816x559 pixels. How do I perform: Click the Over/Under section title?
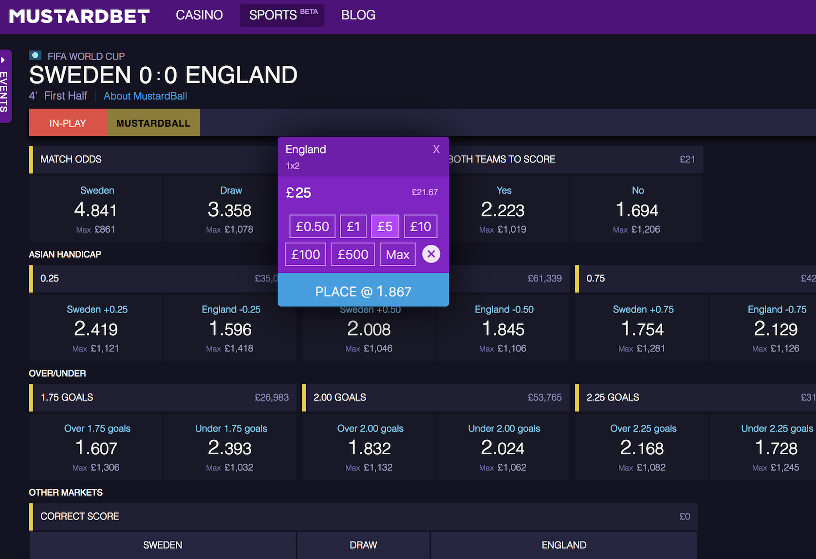pos(57,373)
